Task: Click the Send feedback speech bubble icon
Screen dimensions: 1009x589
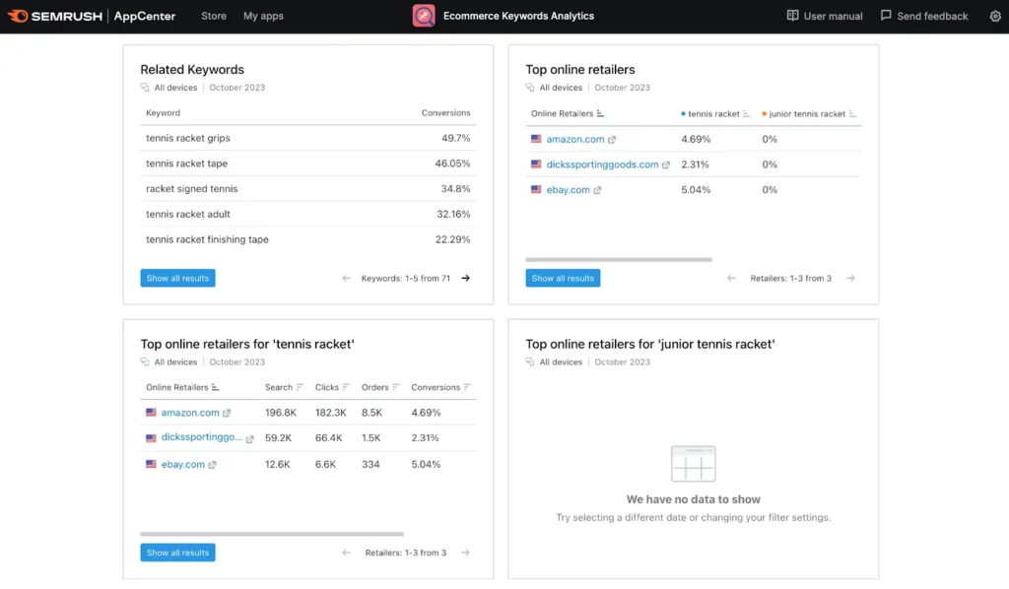Action: pos(886,16)
